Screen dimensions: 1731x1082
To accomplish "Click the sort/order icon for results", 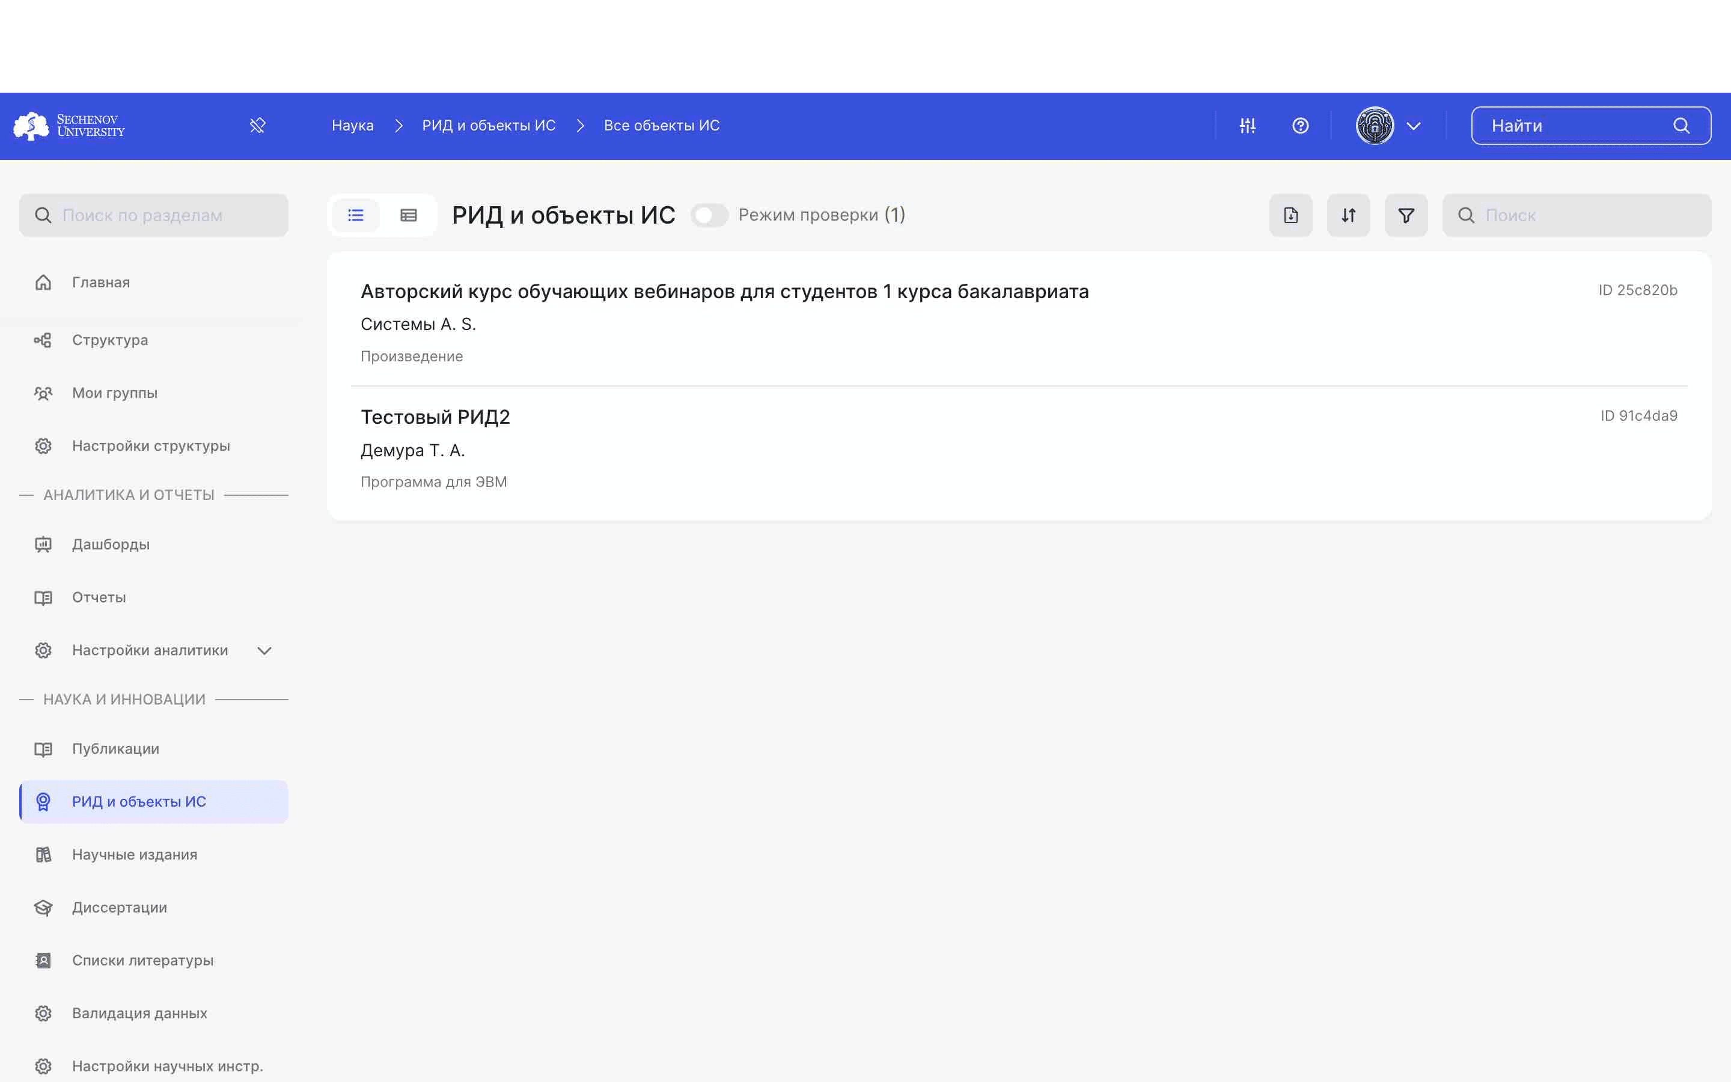I will (x=1348, y=215).
